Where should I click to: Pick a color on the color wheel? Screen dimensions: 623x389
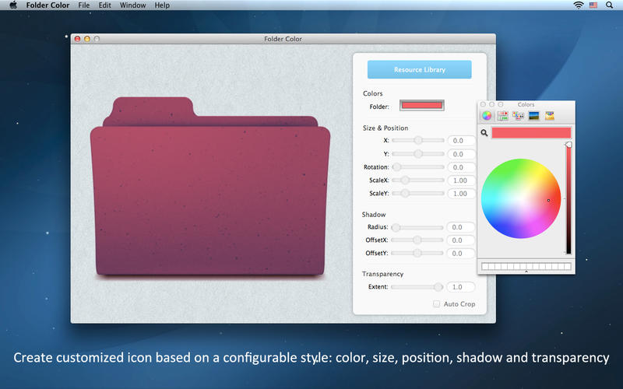[521, 198]
